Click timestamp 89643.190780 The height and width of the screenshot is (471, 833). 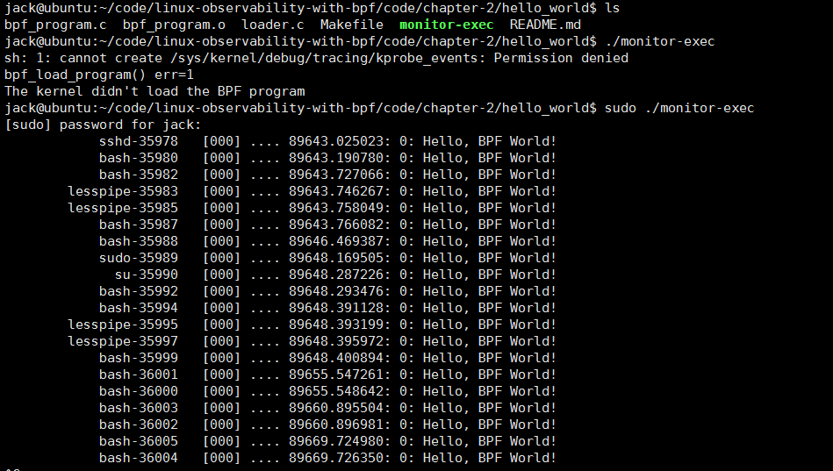pos(336,158)
